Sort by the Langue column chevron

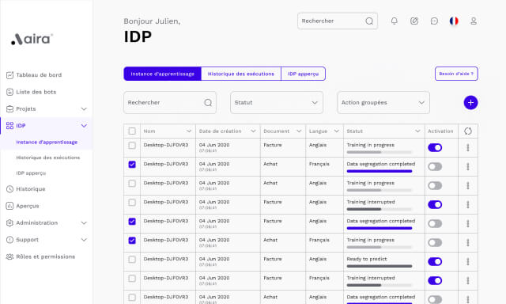coord(337,131)
